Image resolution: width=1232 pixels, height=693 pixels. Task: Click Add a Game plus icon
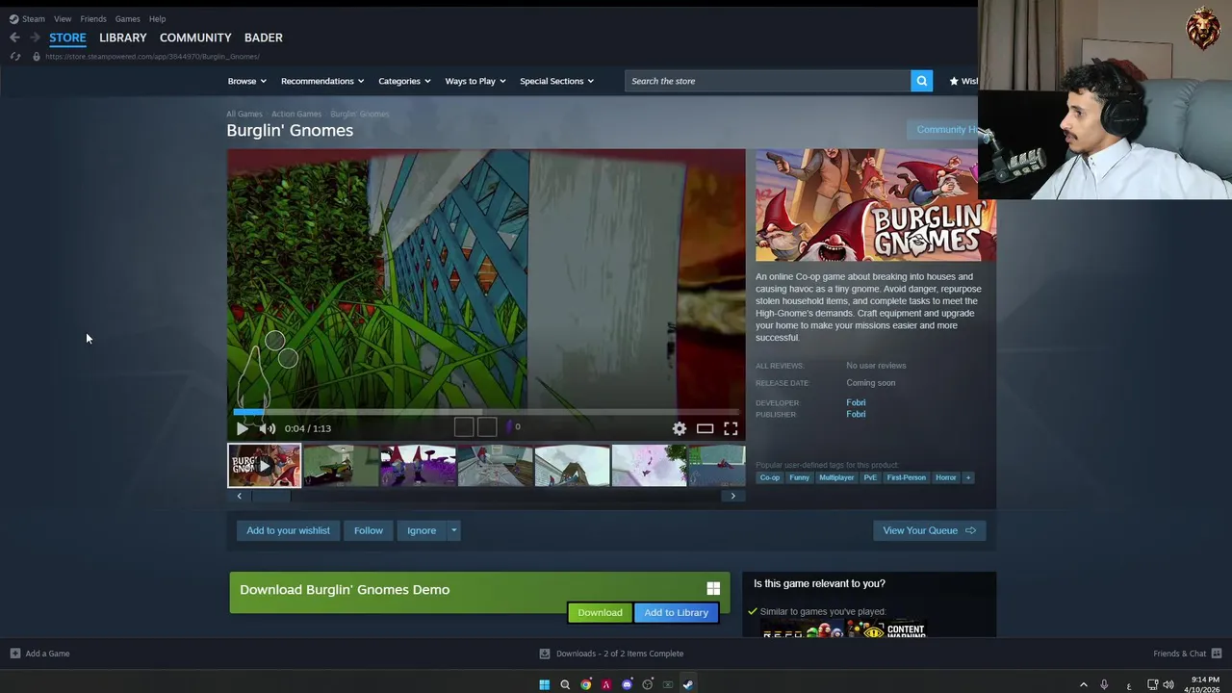[x=14, y=654]
